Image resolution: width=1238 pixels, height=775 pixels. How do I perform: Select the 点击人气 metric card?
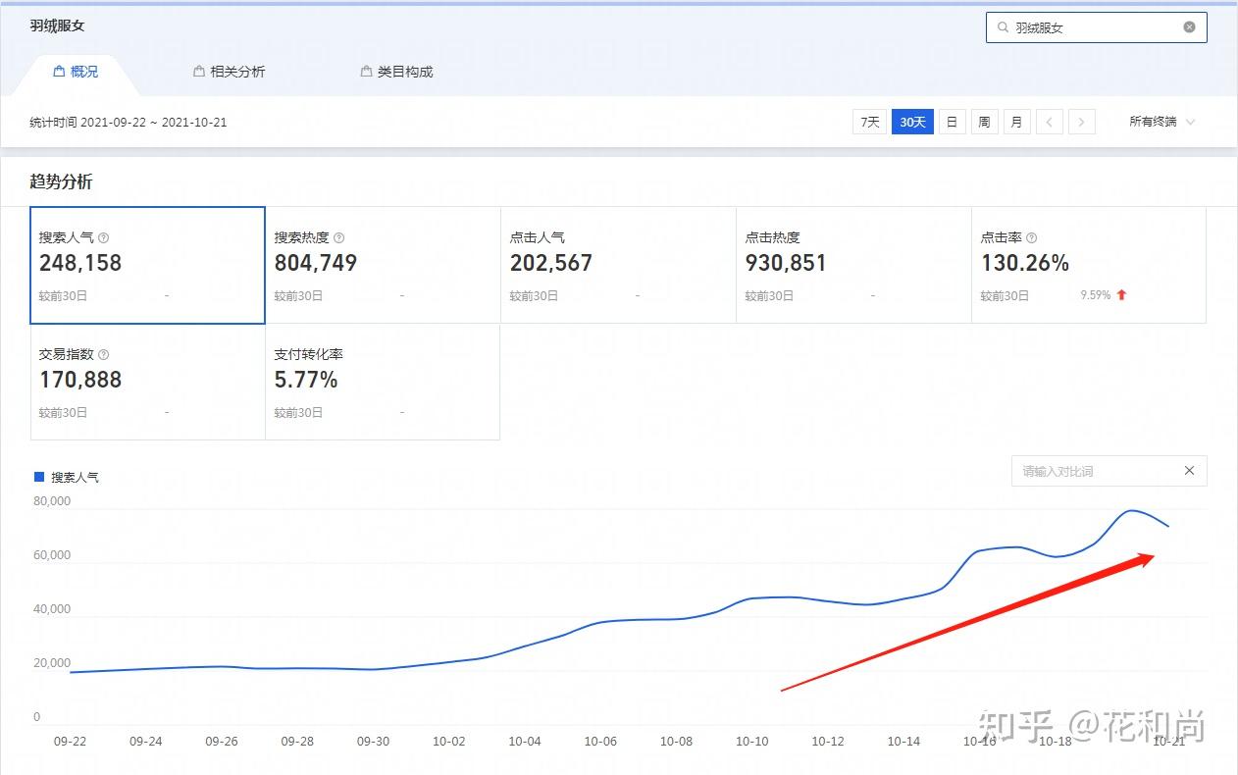tap(618, 265)
